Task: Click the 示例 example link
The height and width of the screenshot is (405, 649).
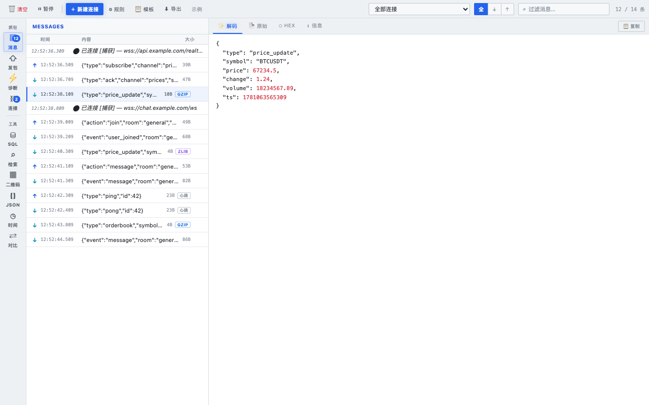Action: [197, 9]
